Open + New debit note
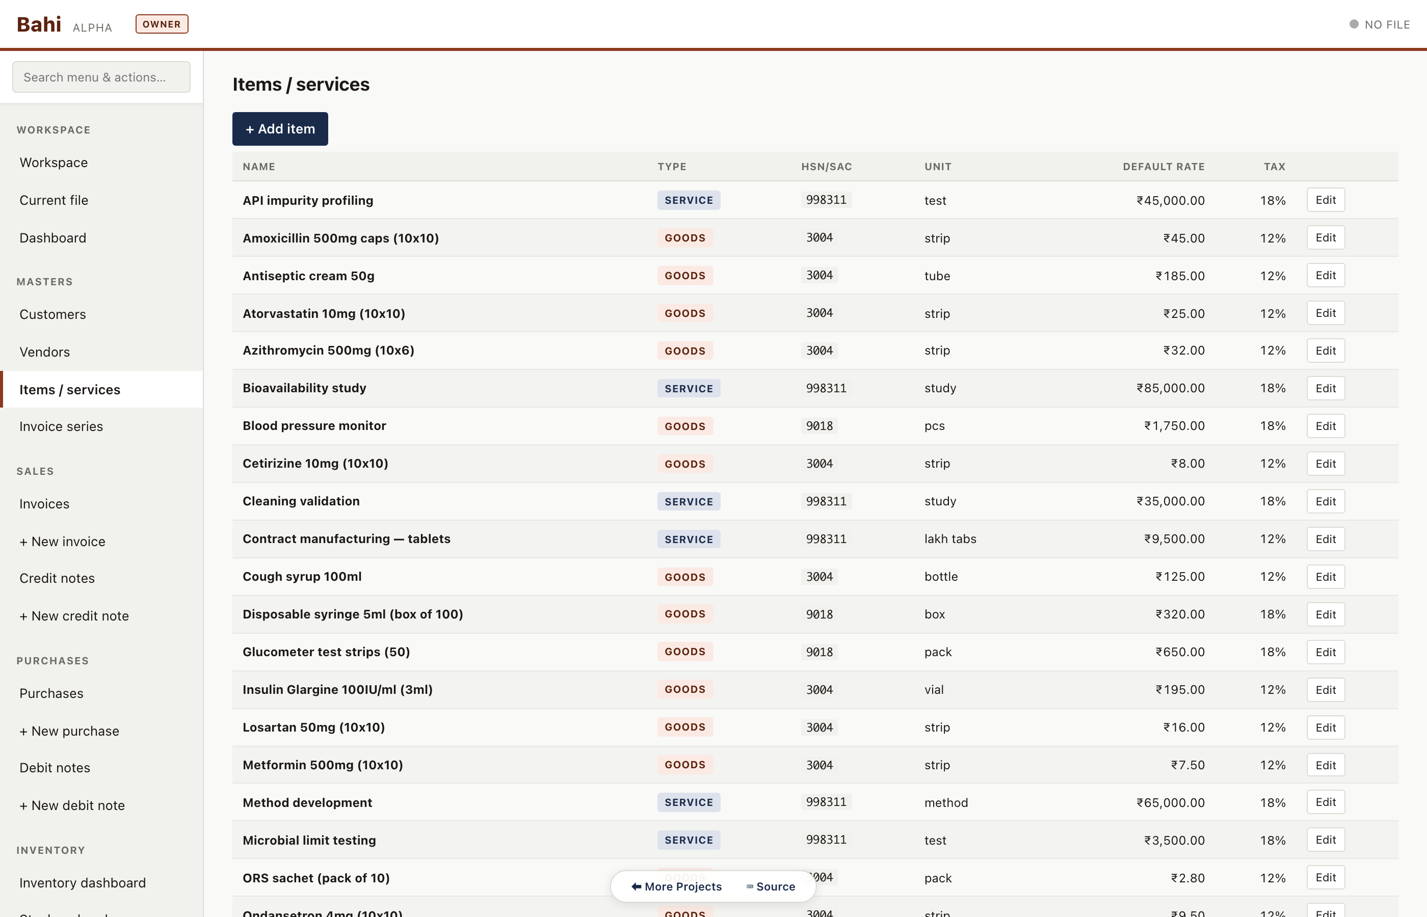 pyautogui.click(x=71, y=805)
